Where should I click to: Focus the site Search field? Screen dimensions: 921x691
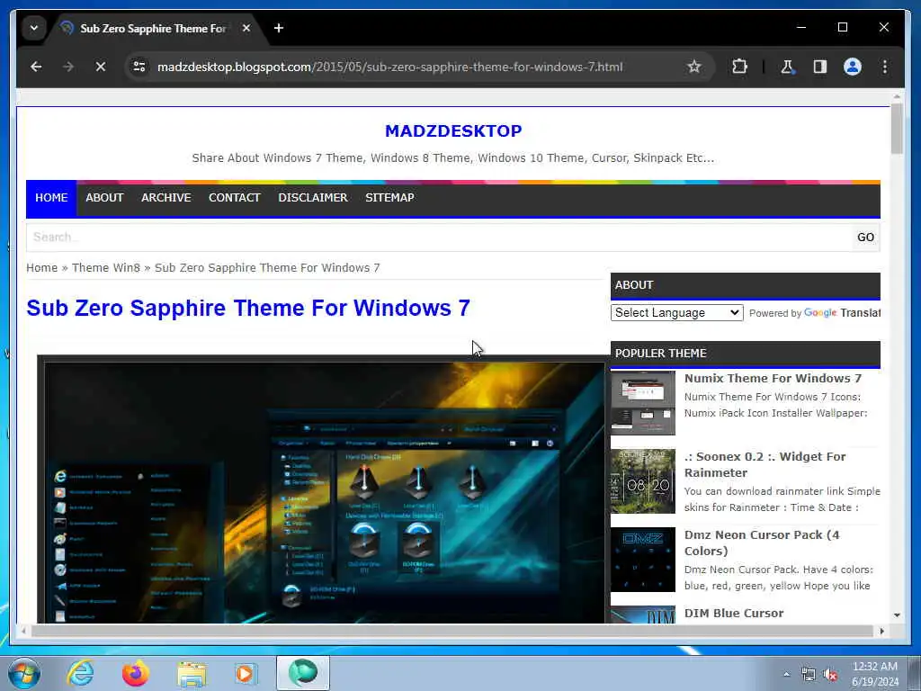click(x=439, y=238)
